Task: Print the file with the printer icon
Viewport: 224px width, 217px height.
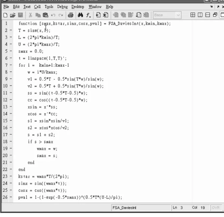Action: coord(71,15)
